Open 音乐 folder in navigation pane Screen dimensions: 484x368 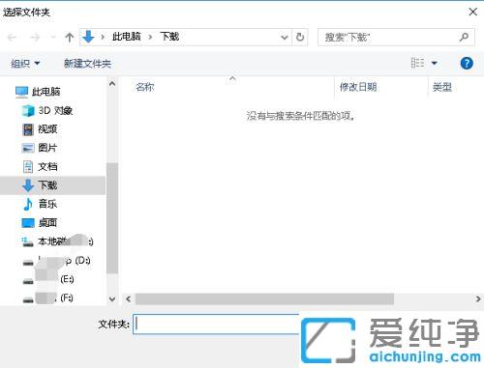tap(47, 204)
